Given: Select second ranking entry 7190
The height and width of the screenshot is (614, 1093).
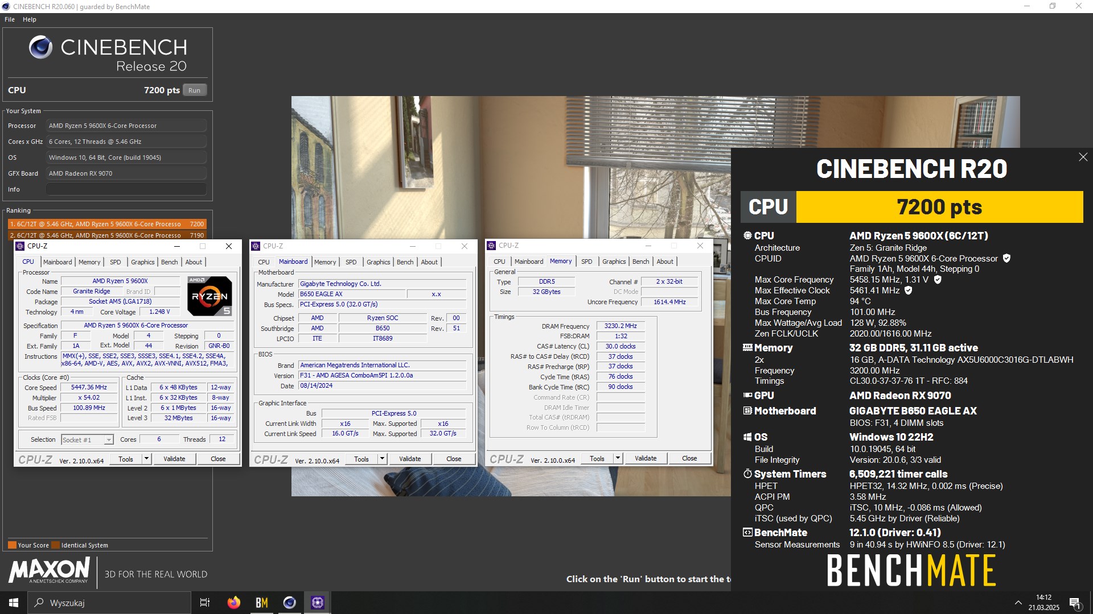Looking at the screenshot, I should 107,235.
